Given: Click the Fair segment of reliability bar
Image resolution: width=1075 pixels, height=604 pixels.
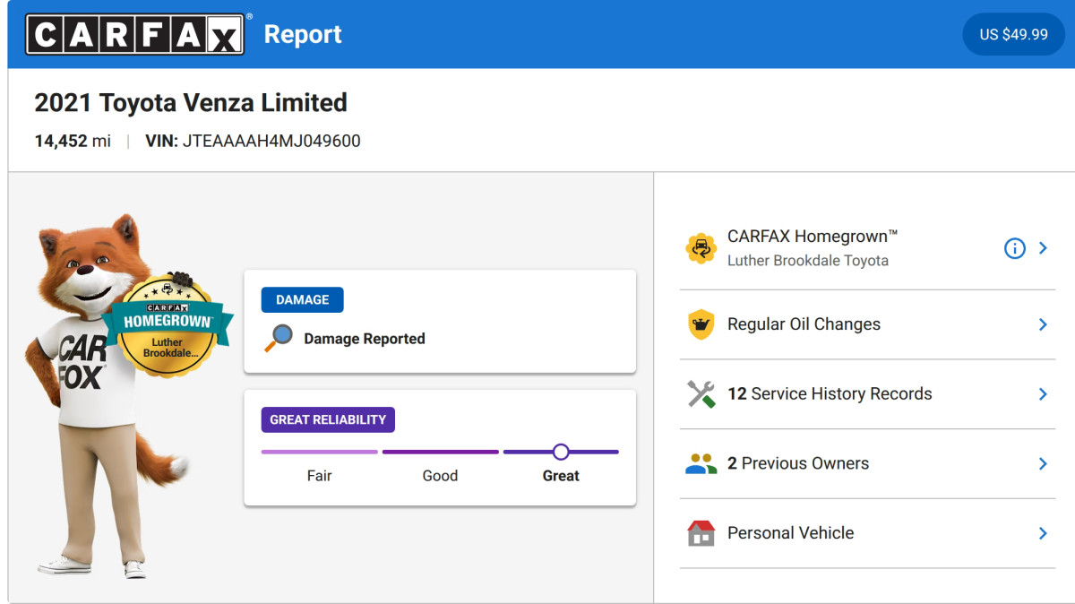Looking at the screenshot, I should (319, 452).
